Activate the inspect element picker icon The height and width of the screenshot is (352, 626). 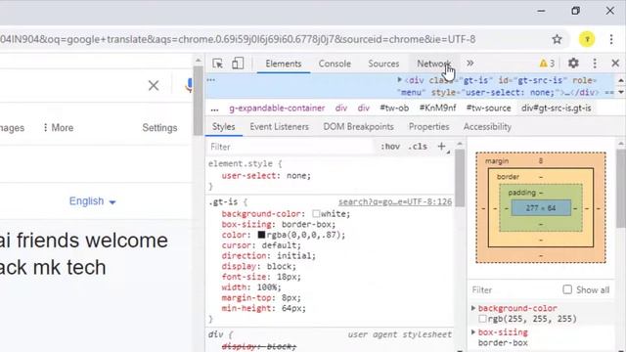tap(217, 64)
